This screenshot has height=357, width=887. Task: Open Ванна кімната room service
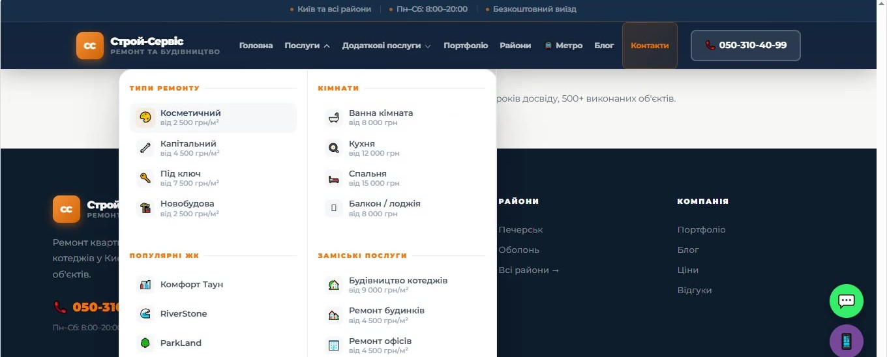pos(402,117)
